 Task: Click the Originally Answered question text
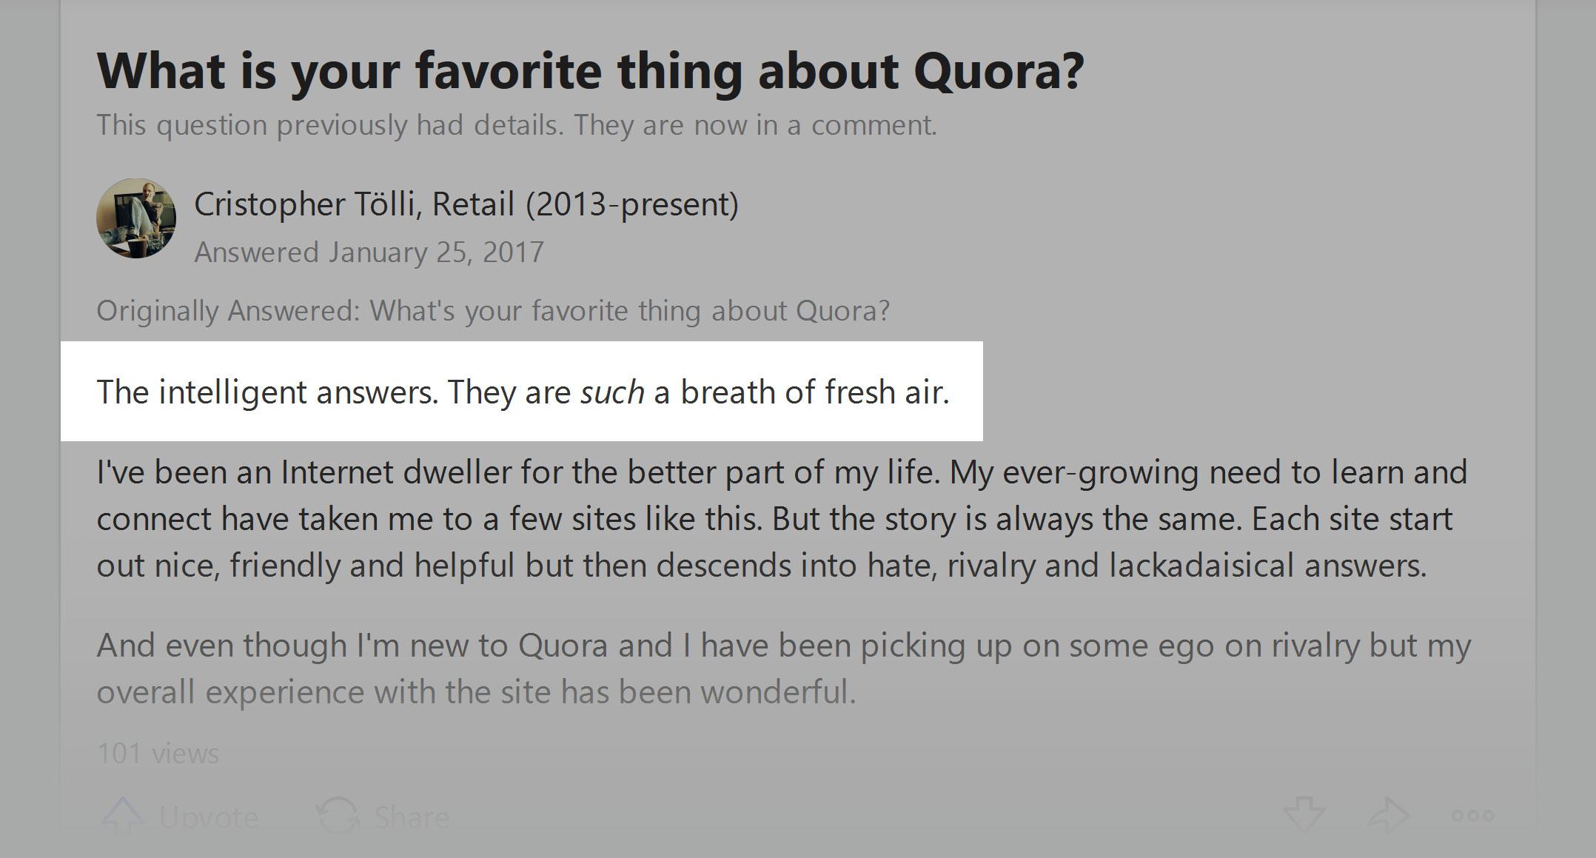point(493,311)
